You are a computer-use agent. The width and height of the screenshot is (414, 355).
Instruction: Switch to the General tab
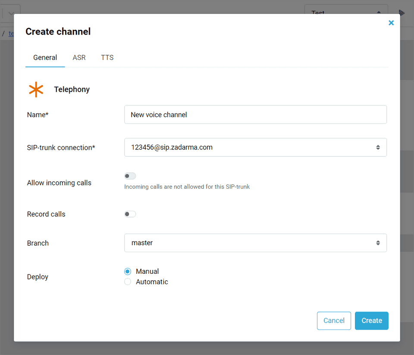45,57
